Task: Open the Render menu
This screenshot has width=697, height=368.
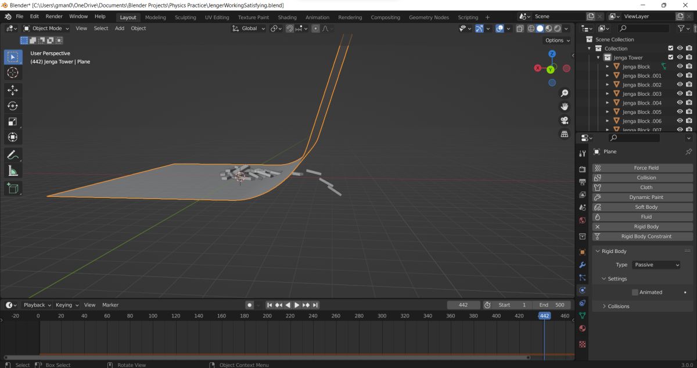Action: (x=53, y=17)
